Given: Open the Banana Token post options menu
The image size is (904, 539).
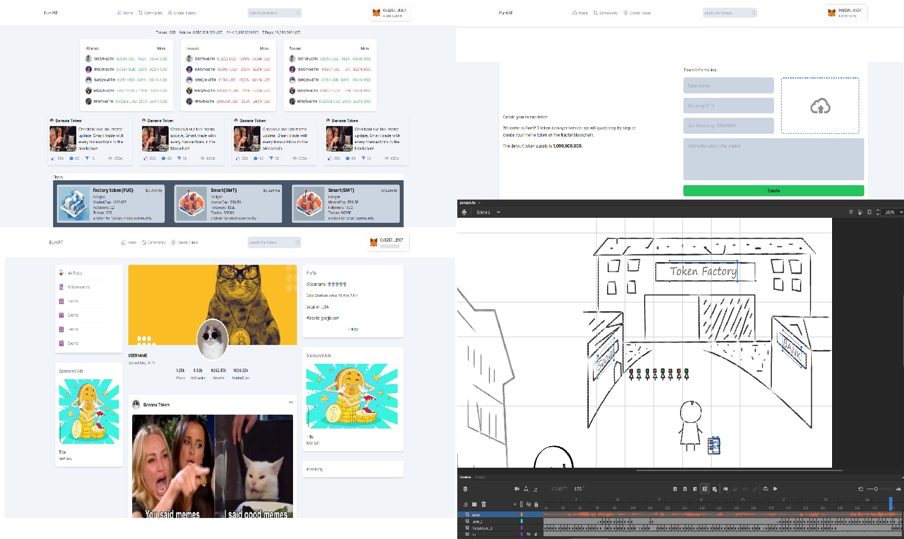Looking at the screenshot, I should 291,402.
